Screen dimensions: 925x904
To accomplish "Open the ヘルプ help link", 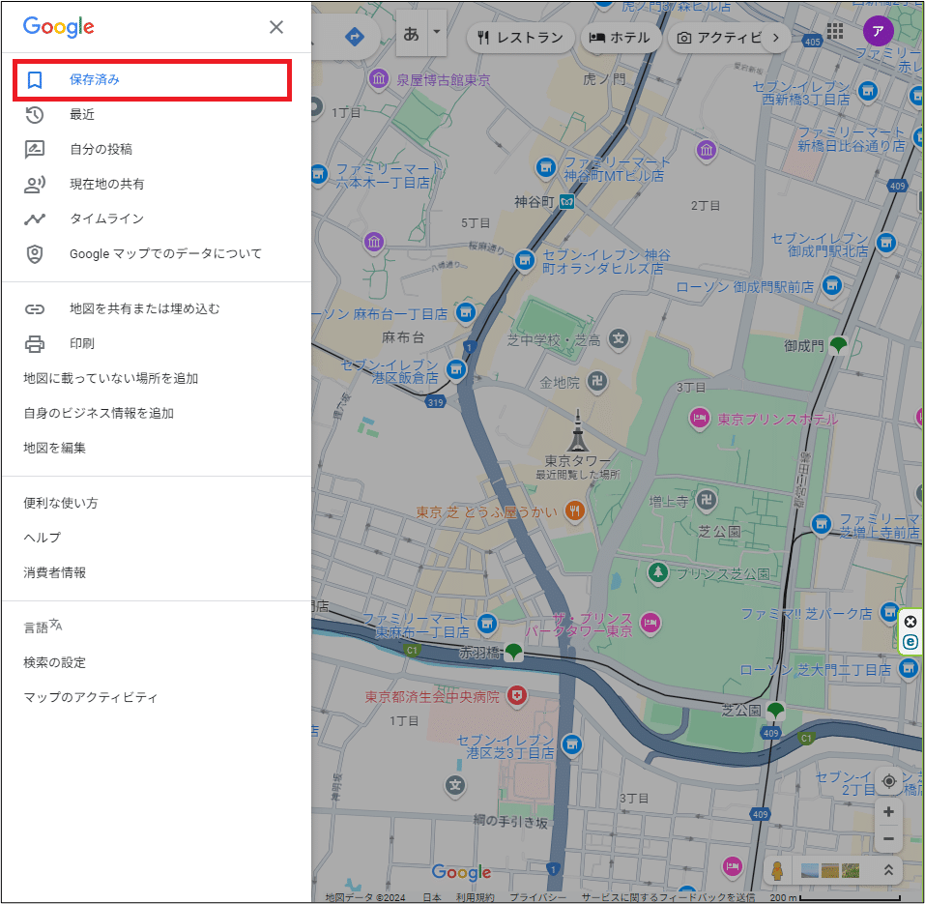I will pos(42,538).
